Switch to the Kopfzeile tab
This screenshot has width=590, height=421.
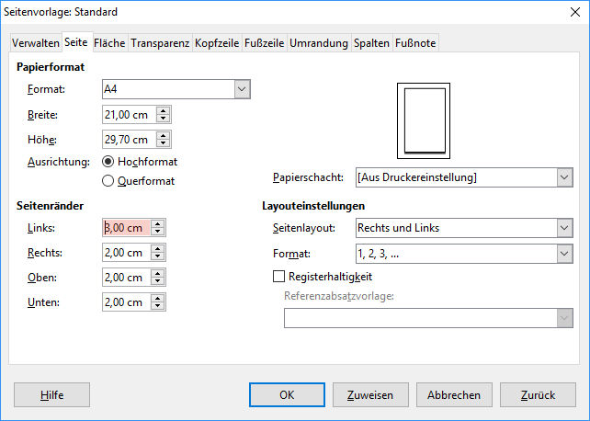tap(217, 43)
